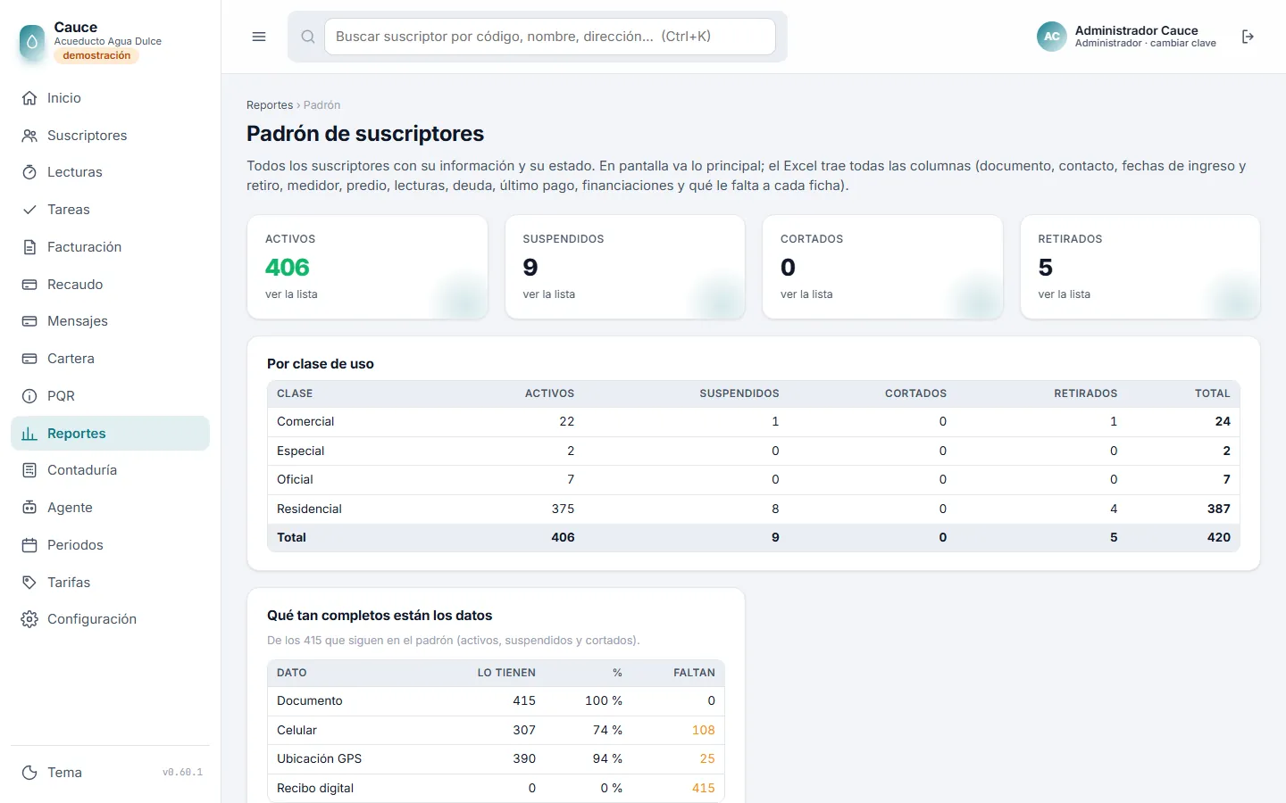
Task: Click the Facturación document icon
Action: (29, 247)
